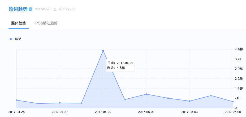Click the data point for 2017-05-01
The width and height of the screenshot is (246, 117).
point(146,94)
